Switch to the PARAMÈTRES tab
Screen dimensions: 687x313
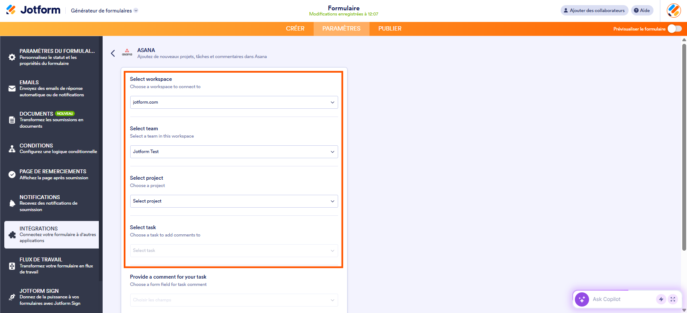(342, 29)
